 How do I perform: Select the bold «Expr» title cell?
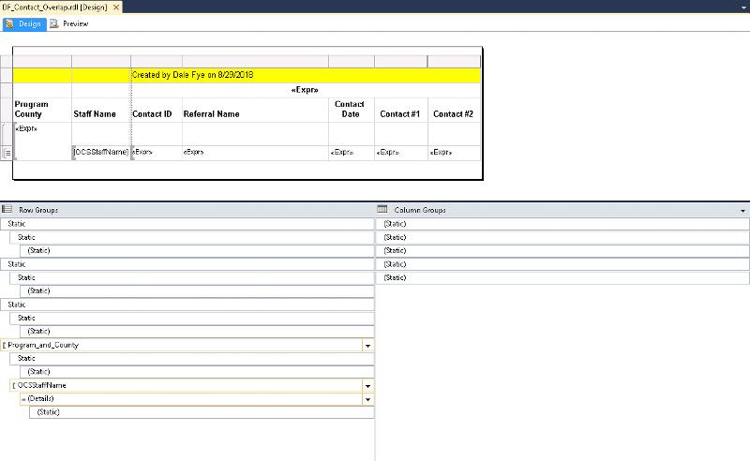pos(306,90)
